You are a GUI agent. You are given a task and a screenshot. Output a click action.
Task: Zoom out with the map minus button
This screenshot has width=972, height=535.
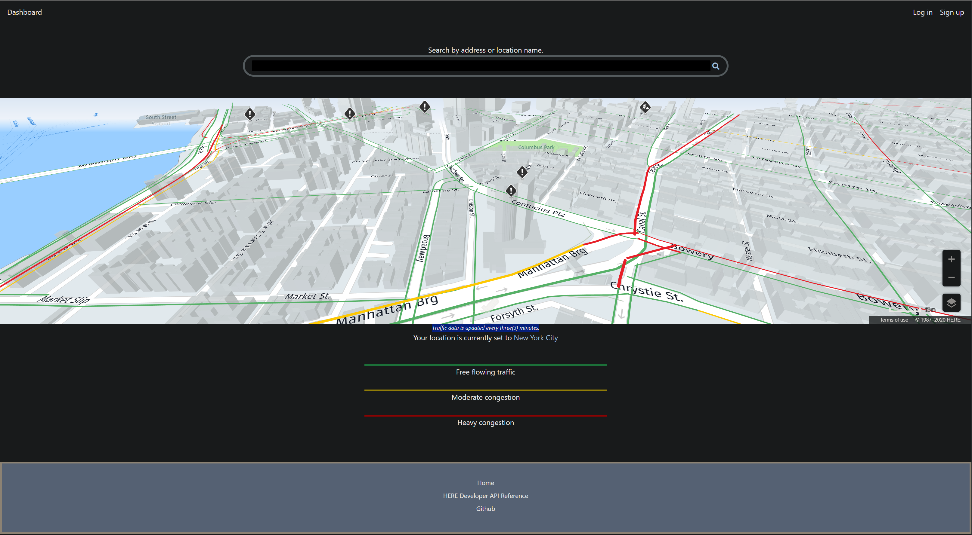coord(951,277)
